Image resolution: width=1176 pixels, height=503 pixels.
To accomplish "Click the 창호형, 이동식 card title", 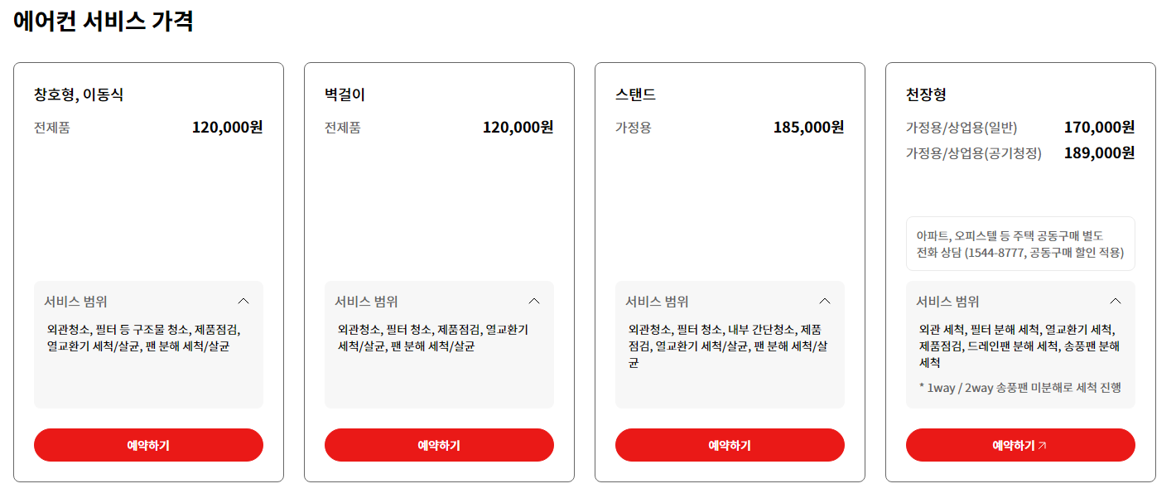I will pos(79,94).
